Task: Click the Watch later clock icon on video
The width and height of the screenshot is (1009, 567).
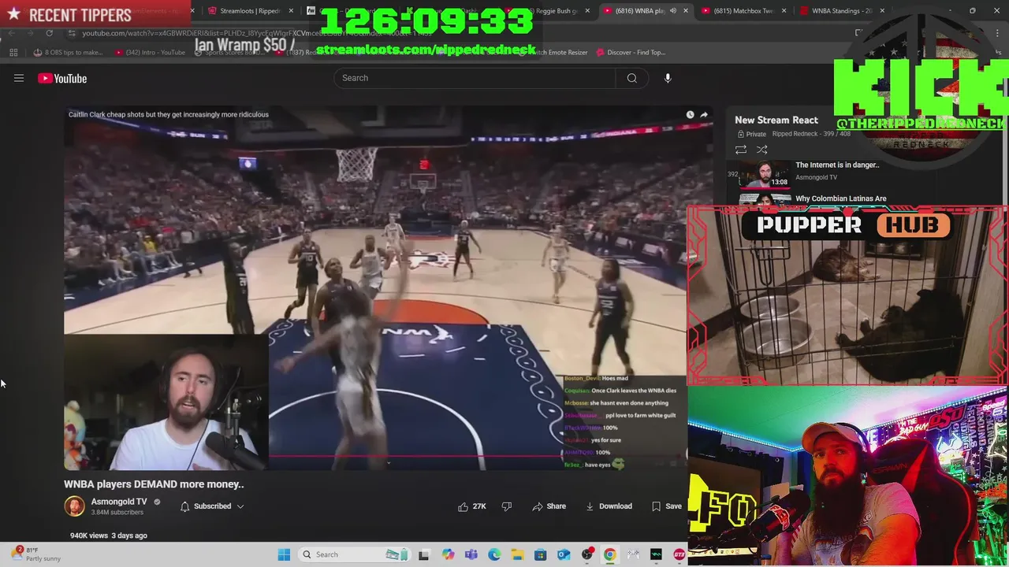Action: pos(690,115)
